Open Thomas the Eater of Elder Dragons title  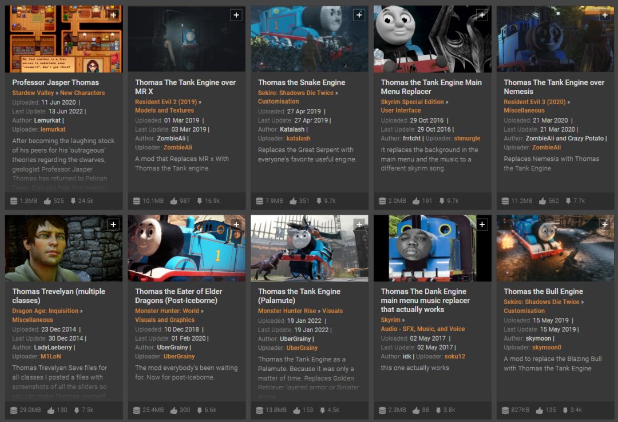coord(179,296)
